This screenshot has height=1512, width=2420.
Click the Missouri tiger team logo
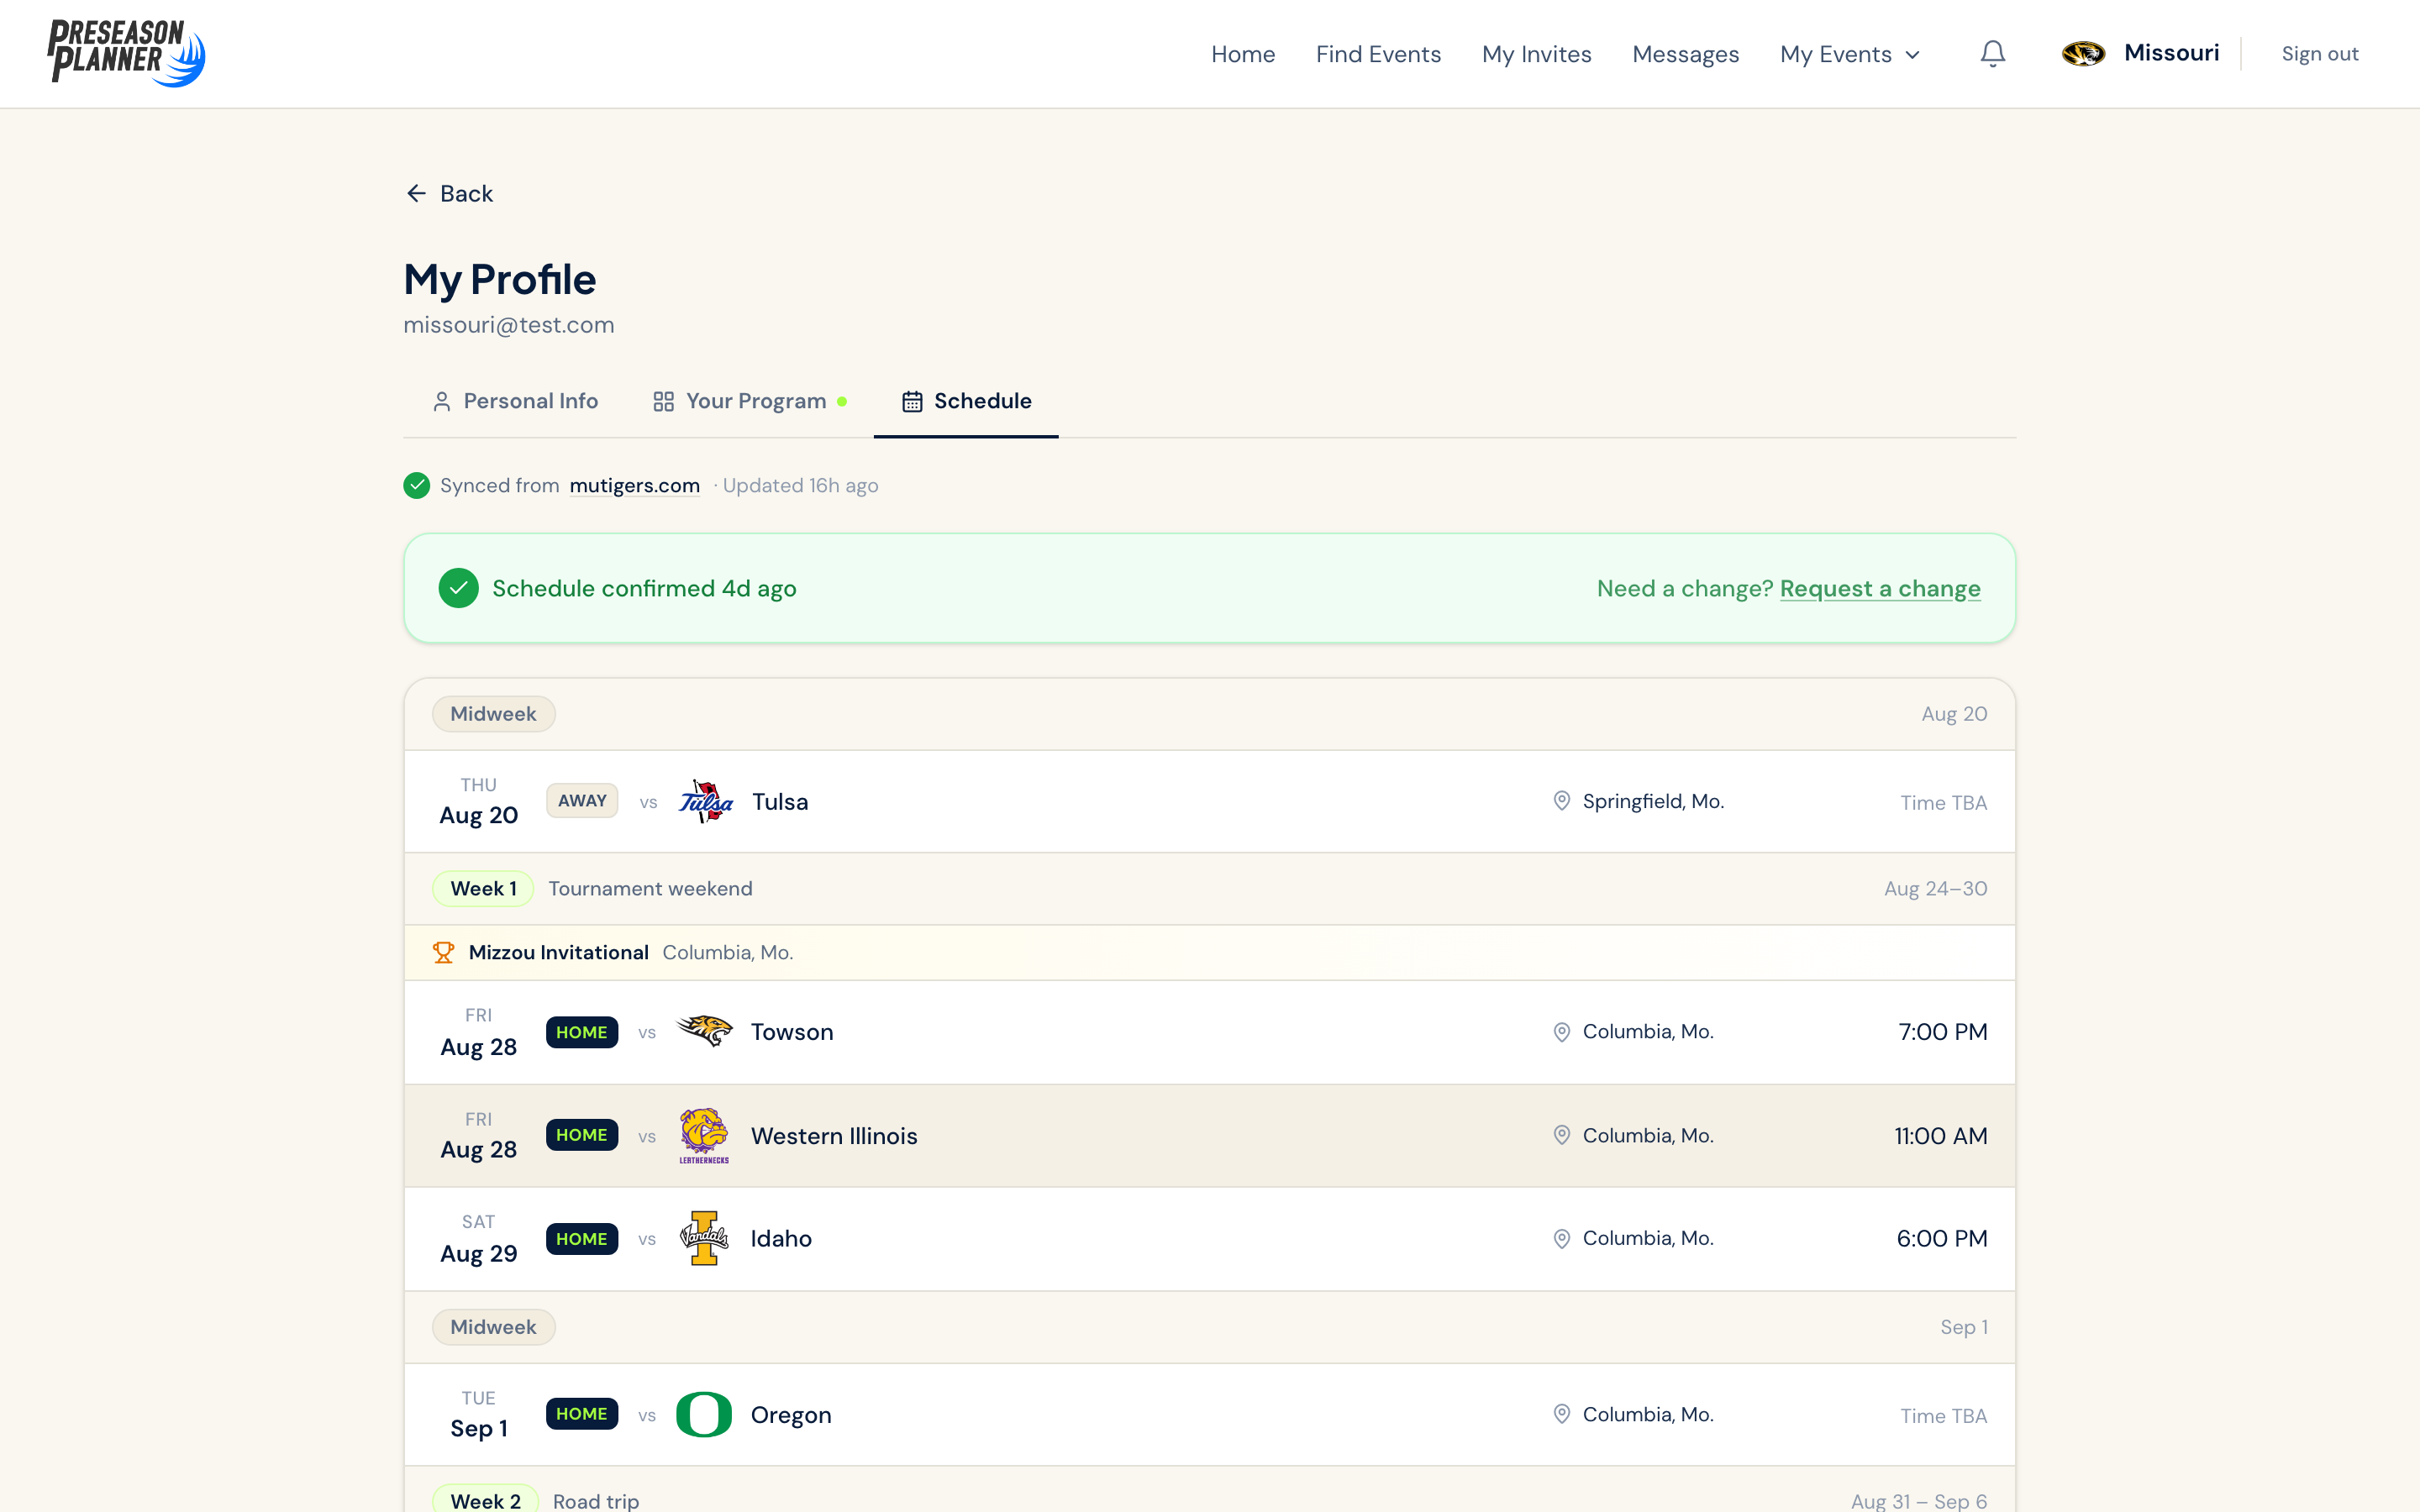[2083, 54]
